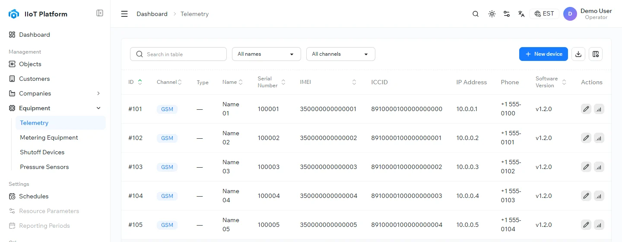Click the Customers sidebar icon
Viewport: 622px width, 242px height.
tap(12, 79)
